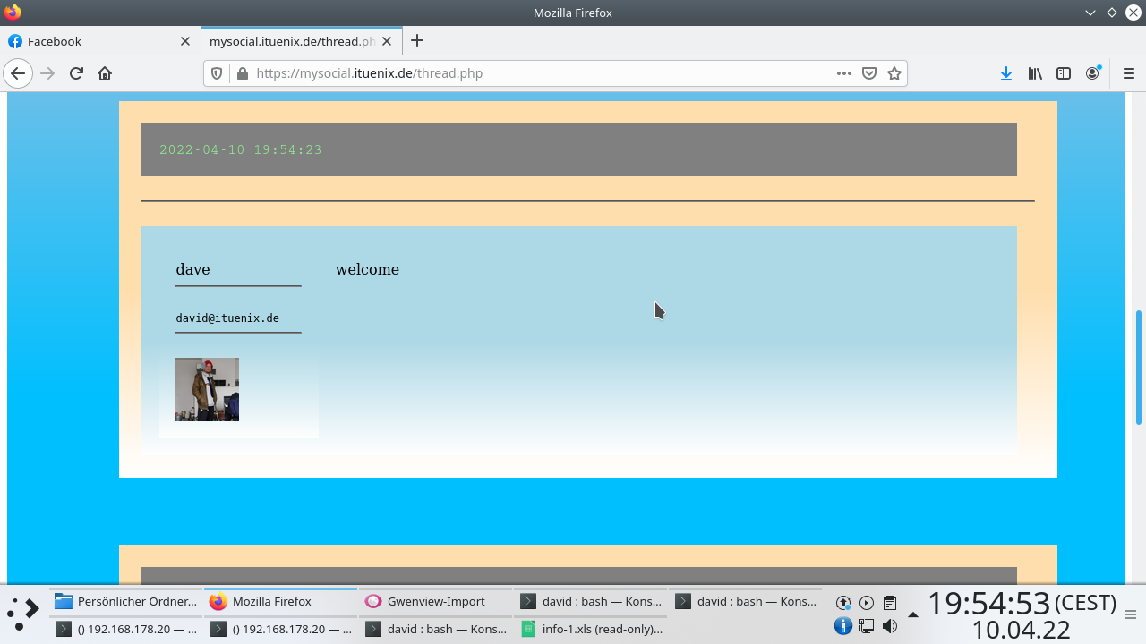Click the shield tracking protection icon
The height and width of the screenshot is (644, 1146).
tap(217, 73)
